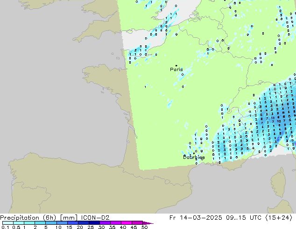This screenshot has height=229, width=296.
Task: Click the '[mm]' unit text
Action: point(69,217)
